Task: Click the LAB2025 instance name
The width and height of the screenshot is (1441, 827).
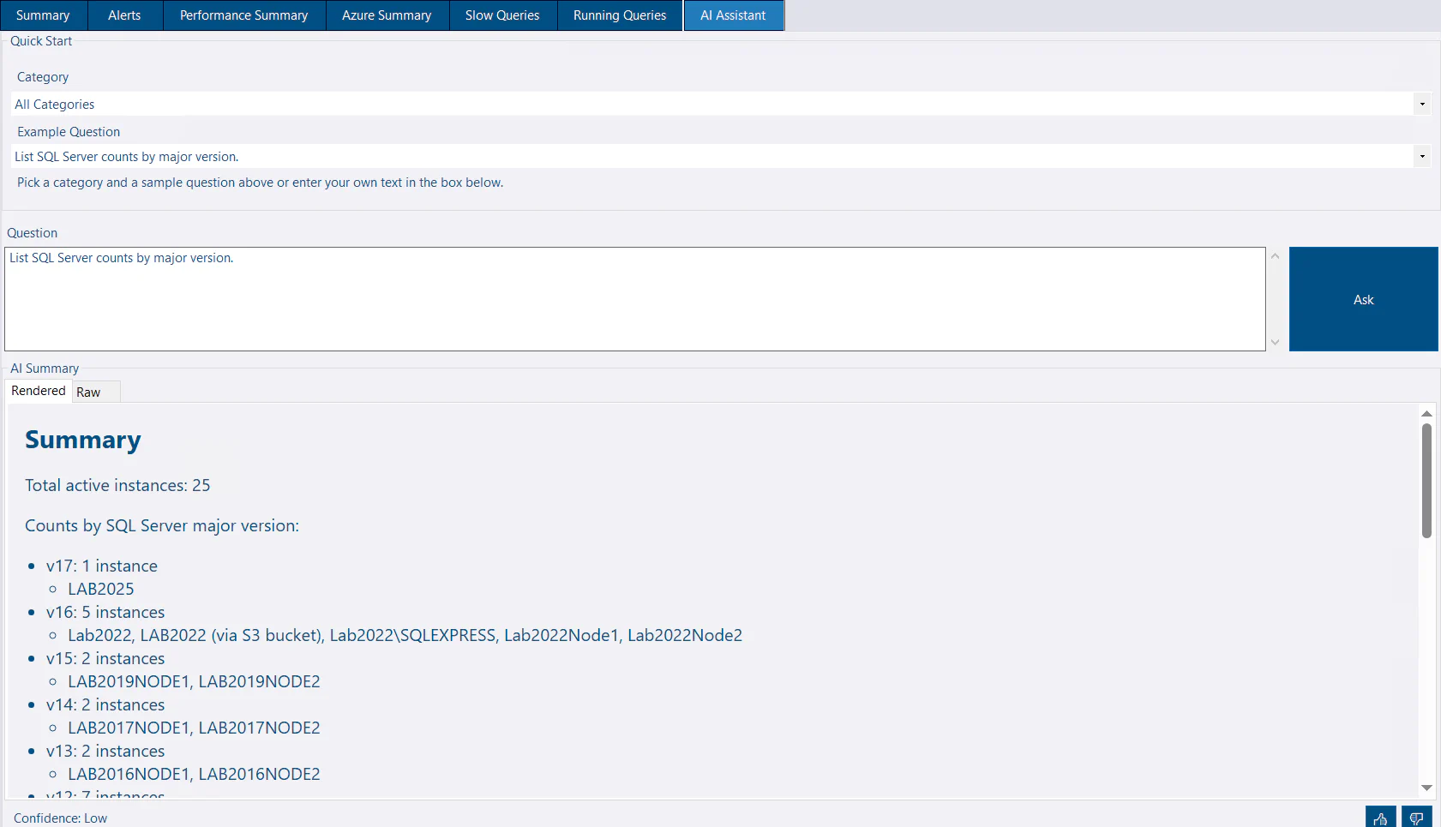Action: click(x=101, y=589)
